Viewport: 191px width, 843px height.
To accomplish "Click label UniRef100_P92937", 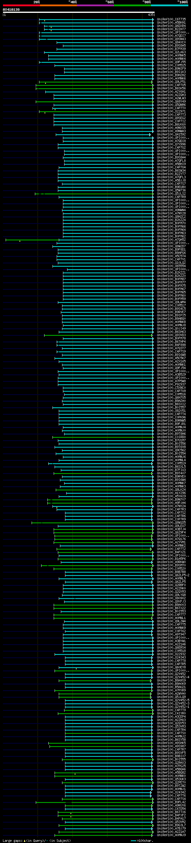I will (x=171, y=384).
